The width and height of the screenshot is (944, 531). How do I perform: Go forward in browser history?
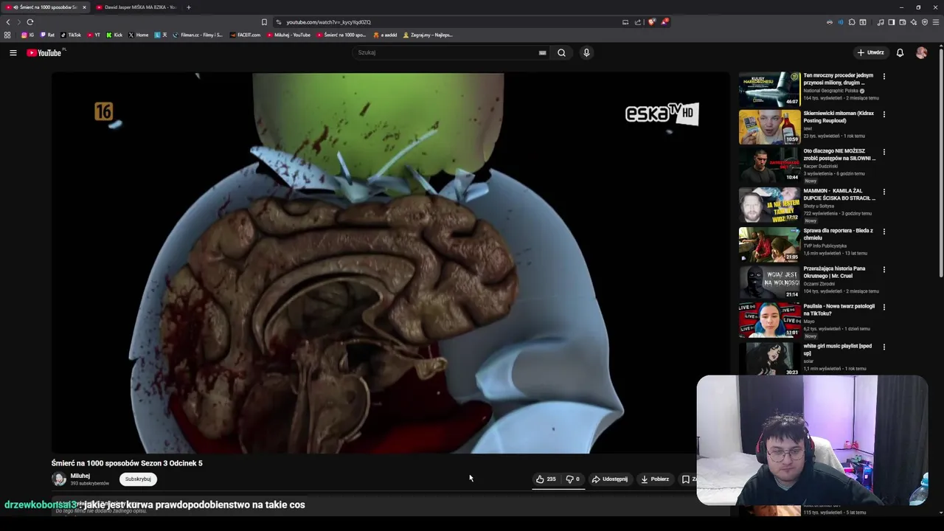(x=19, y=22)
